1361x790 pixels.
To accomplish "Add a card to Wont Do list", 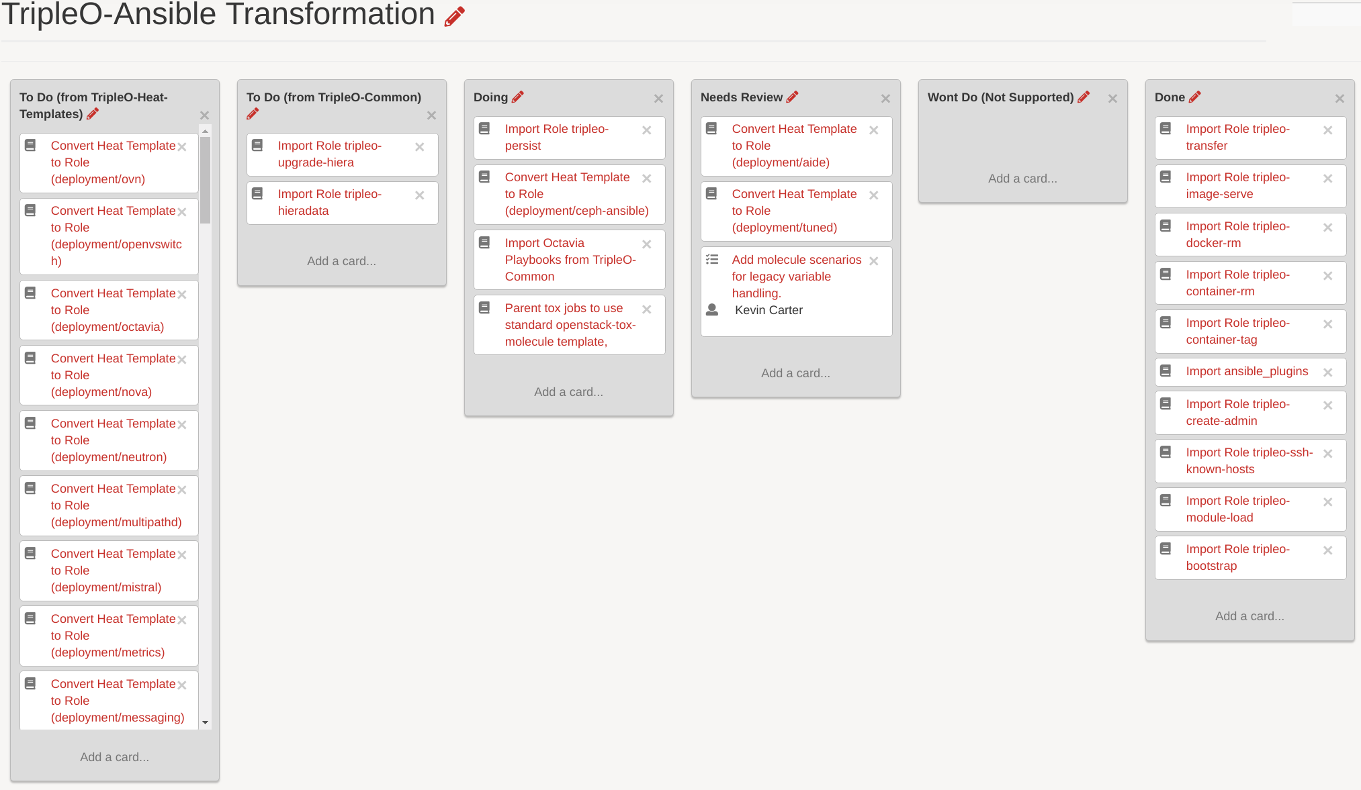I will pos(1022,179).
